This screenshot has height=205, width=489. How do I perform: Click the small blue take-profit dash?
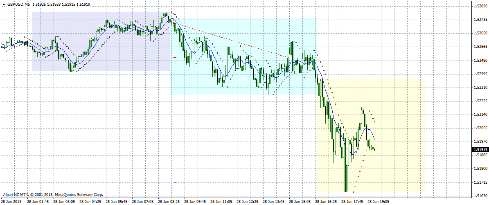point(175,182)
